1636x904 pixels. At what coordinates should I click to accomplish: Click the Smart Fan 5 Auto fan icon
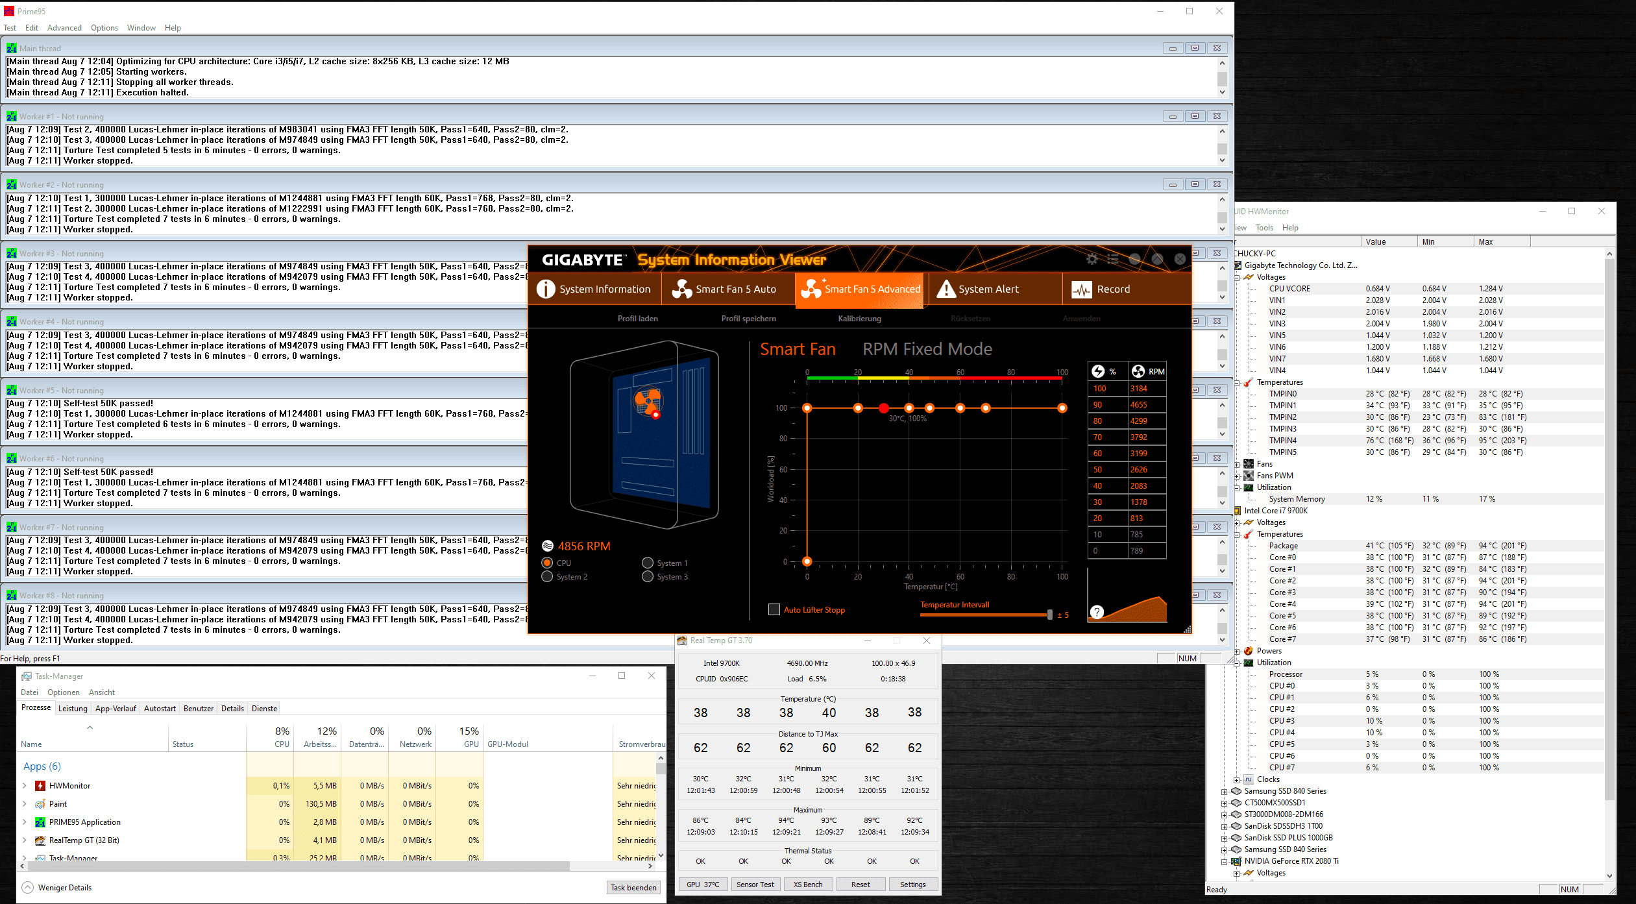tap(681, 289)
